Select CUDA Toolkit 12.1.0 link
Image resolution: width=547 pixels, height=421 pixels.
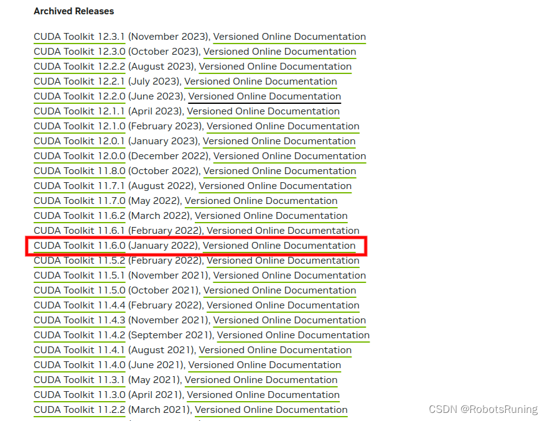click(x=80, y=126)
